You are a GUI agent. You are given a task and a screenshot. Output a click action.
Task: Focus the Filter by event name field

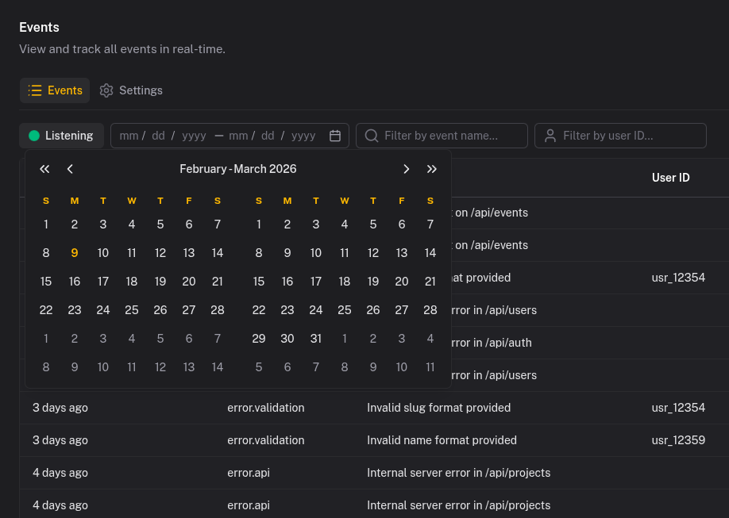(449, 136)
